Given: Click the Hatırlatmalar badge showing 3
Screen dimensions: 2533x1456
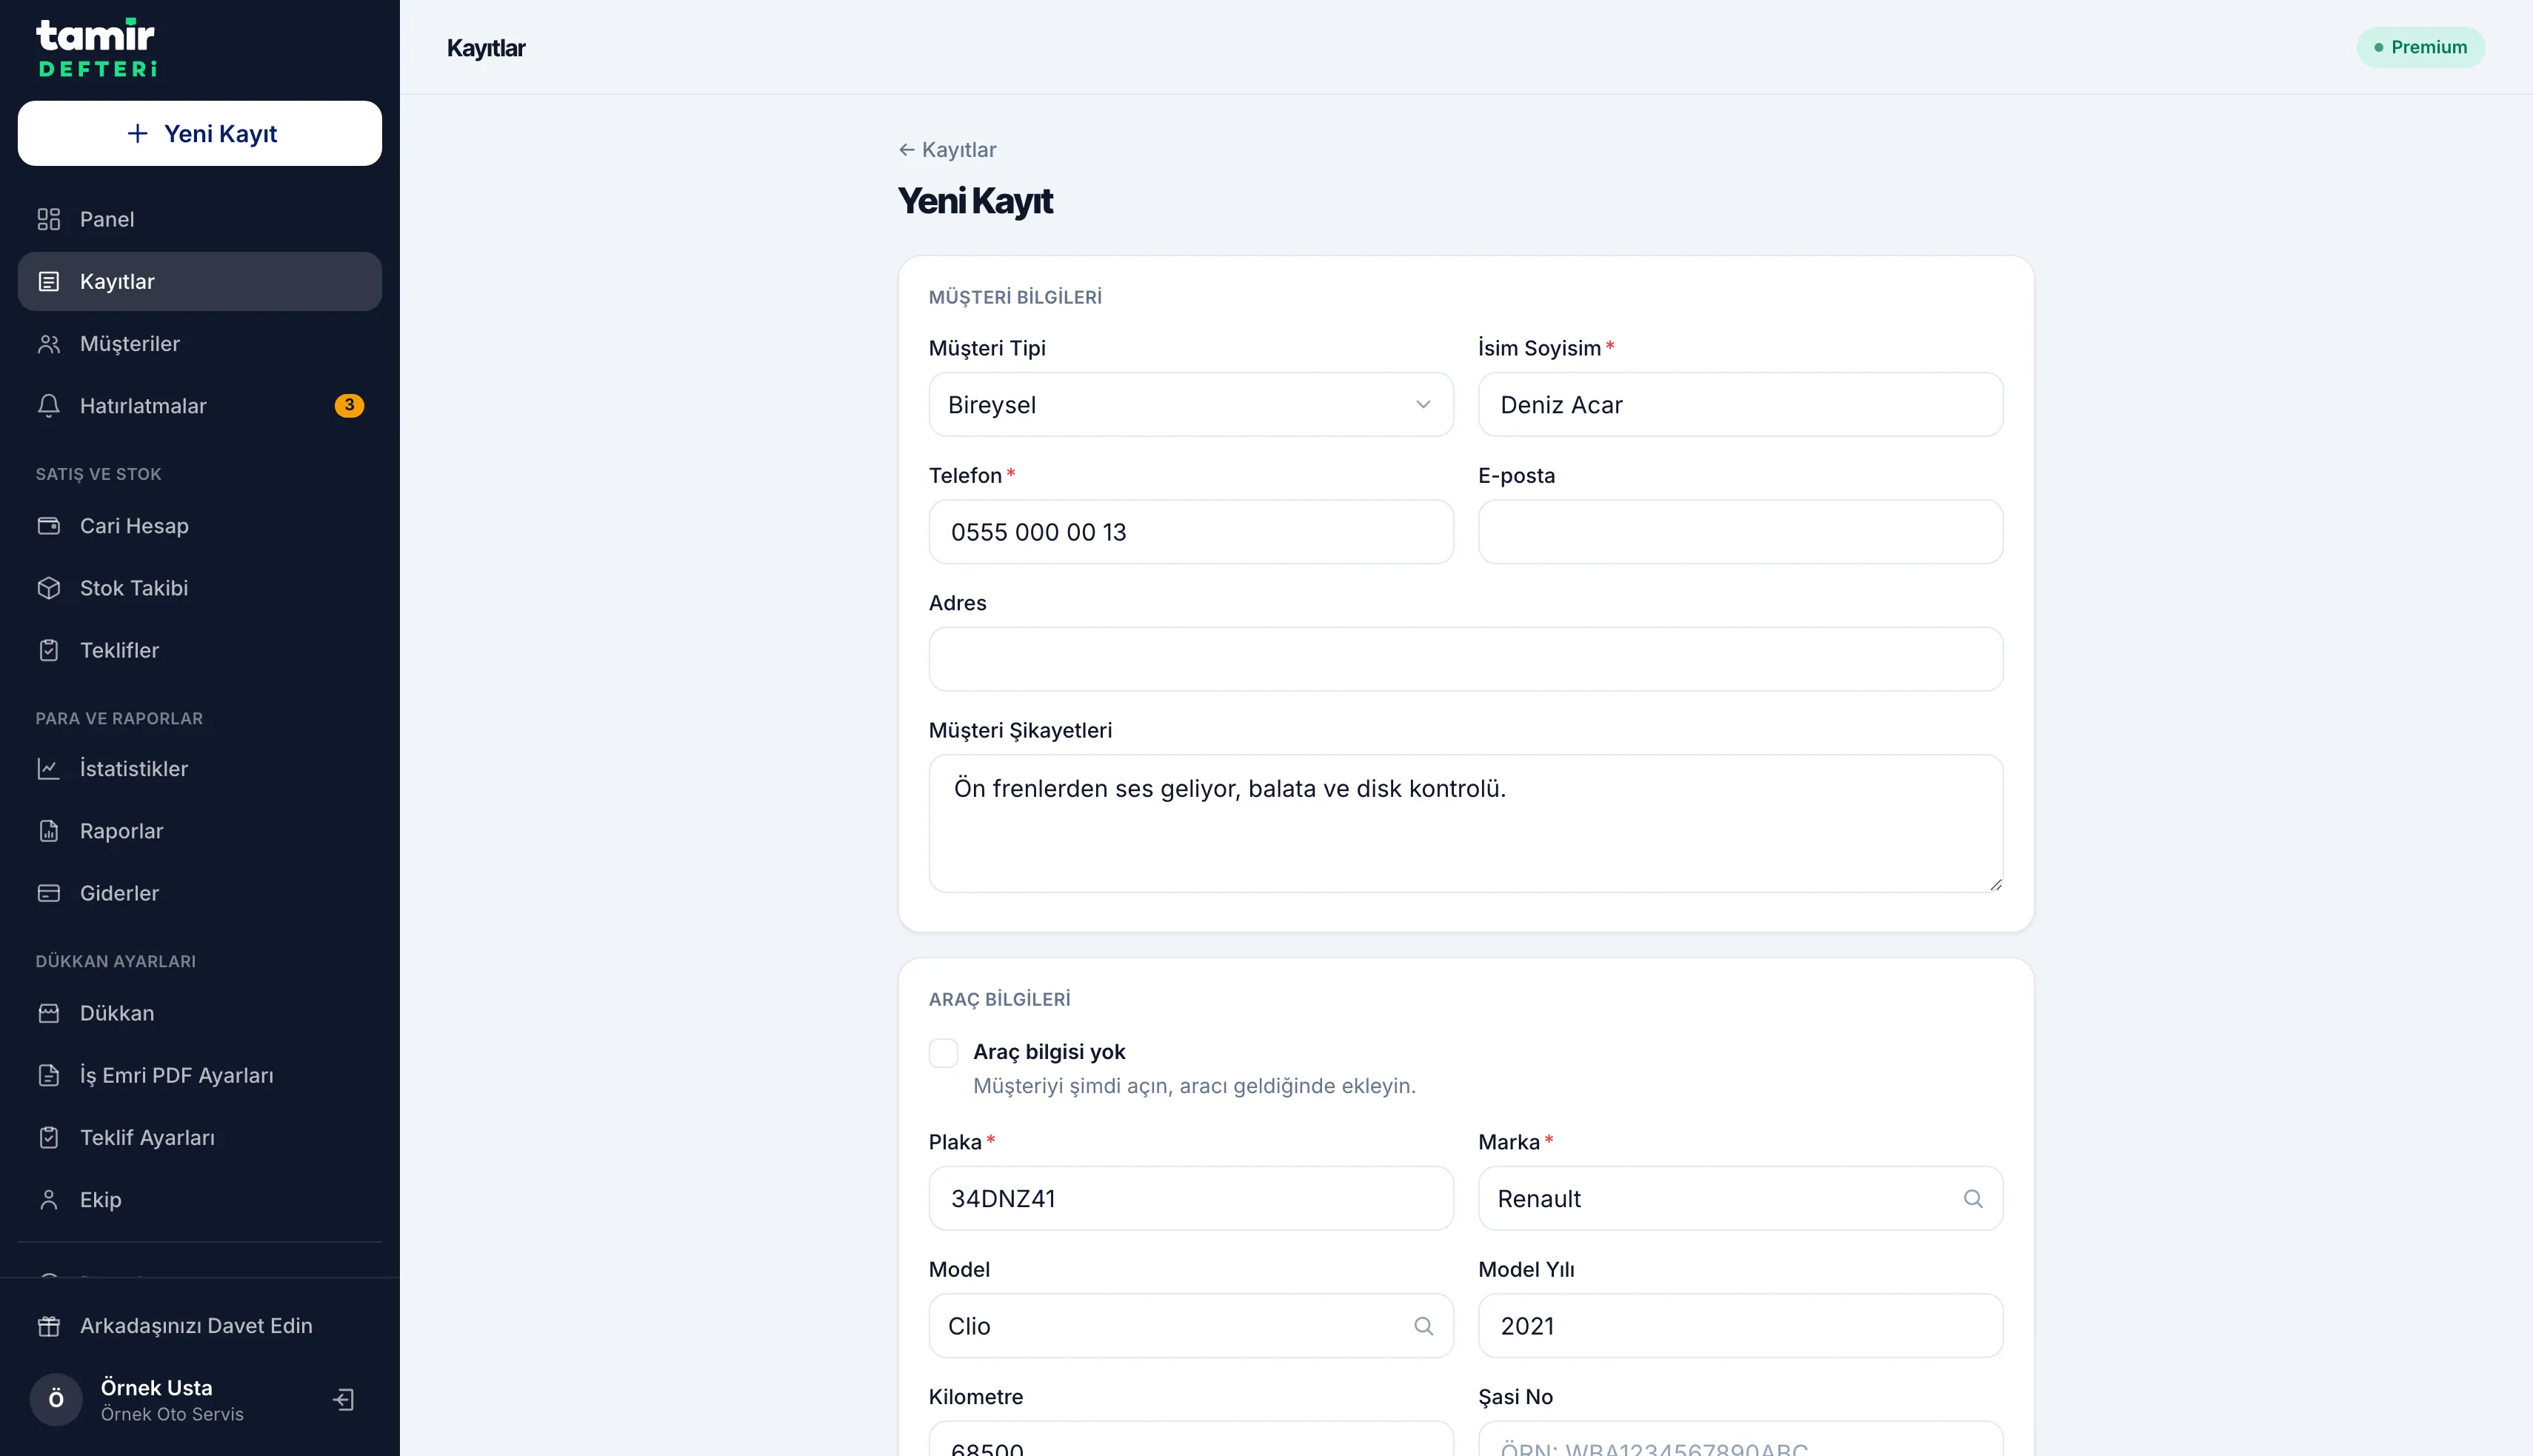Looking at the screenshot, I should coord(349,405).
